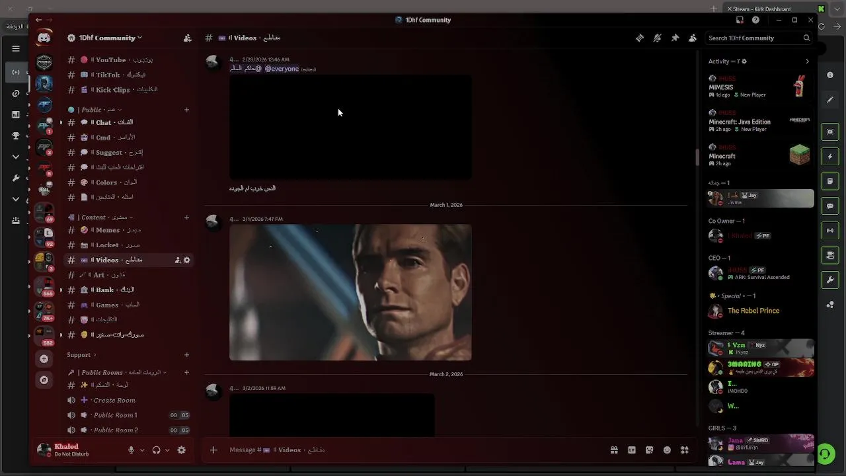The image size is (846, 476).
Task: Open the TikTok channel
Action: [129, 75]
